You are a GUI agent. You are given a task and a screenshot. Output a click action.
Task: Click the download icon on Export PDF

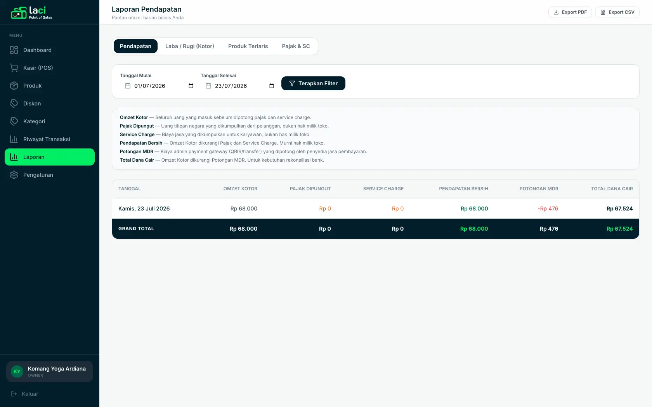coord(556,12)
